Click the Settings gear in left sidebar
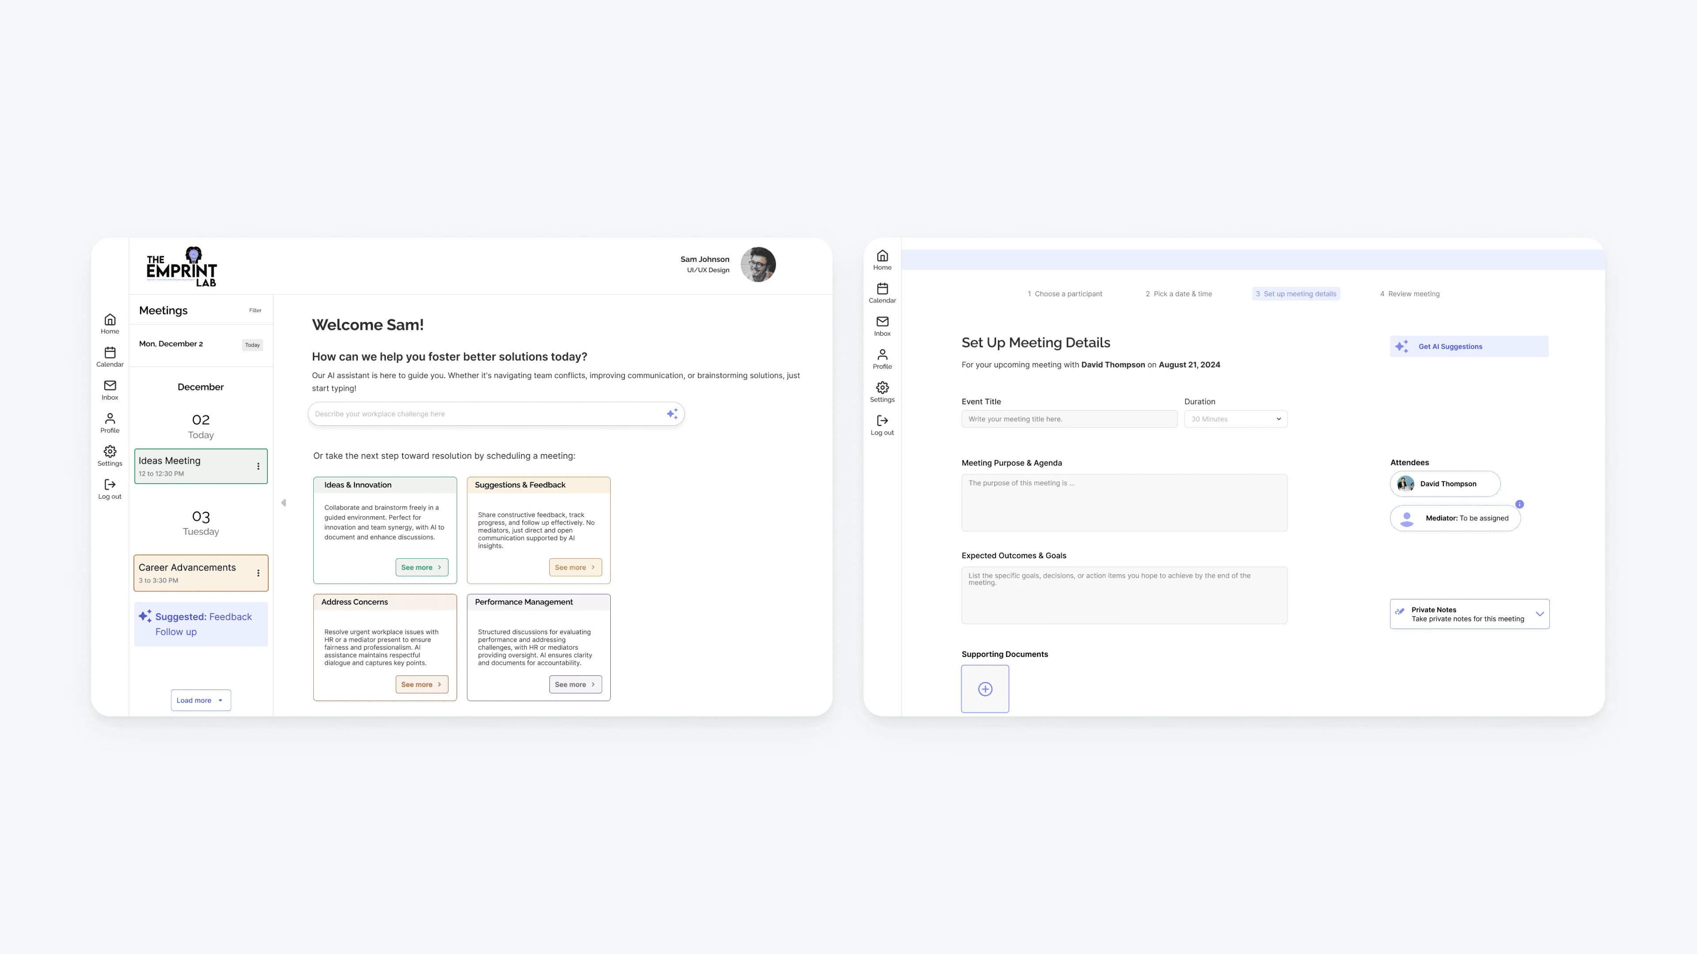 coord(110,455)
